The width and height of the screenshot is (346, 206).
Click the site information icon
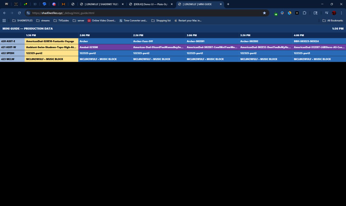[x=28, y=13]
